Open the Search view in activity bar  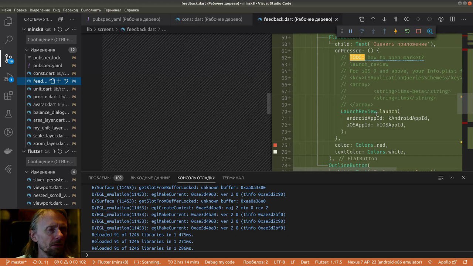[8, 40]
